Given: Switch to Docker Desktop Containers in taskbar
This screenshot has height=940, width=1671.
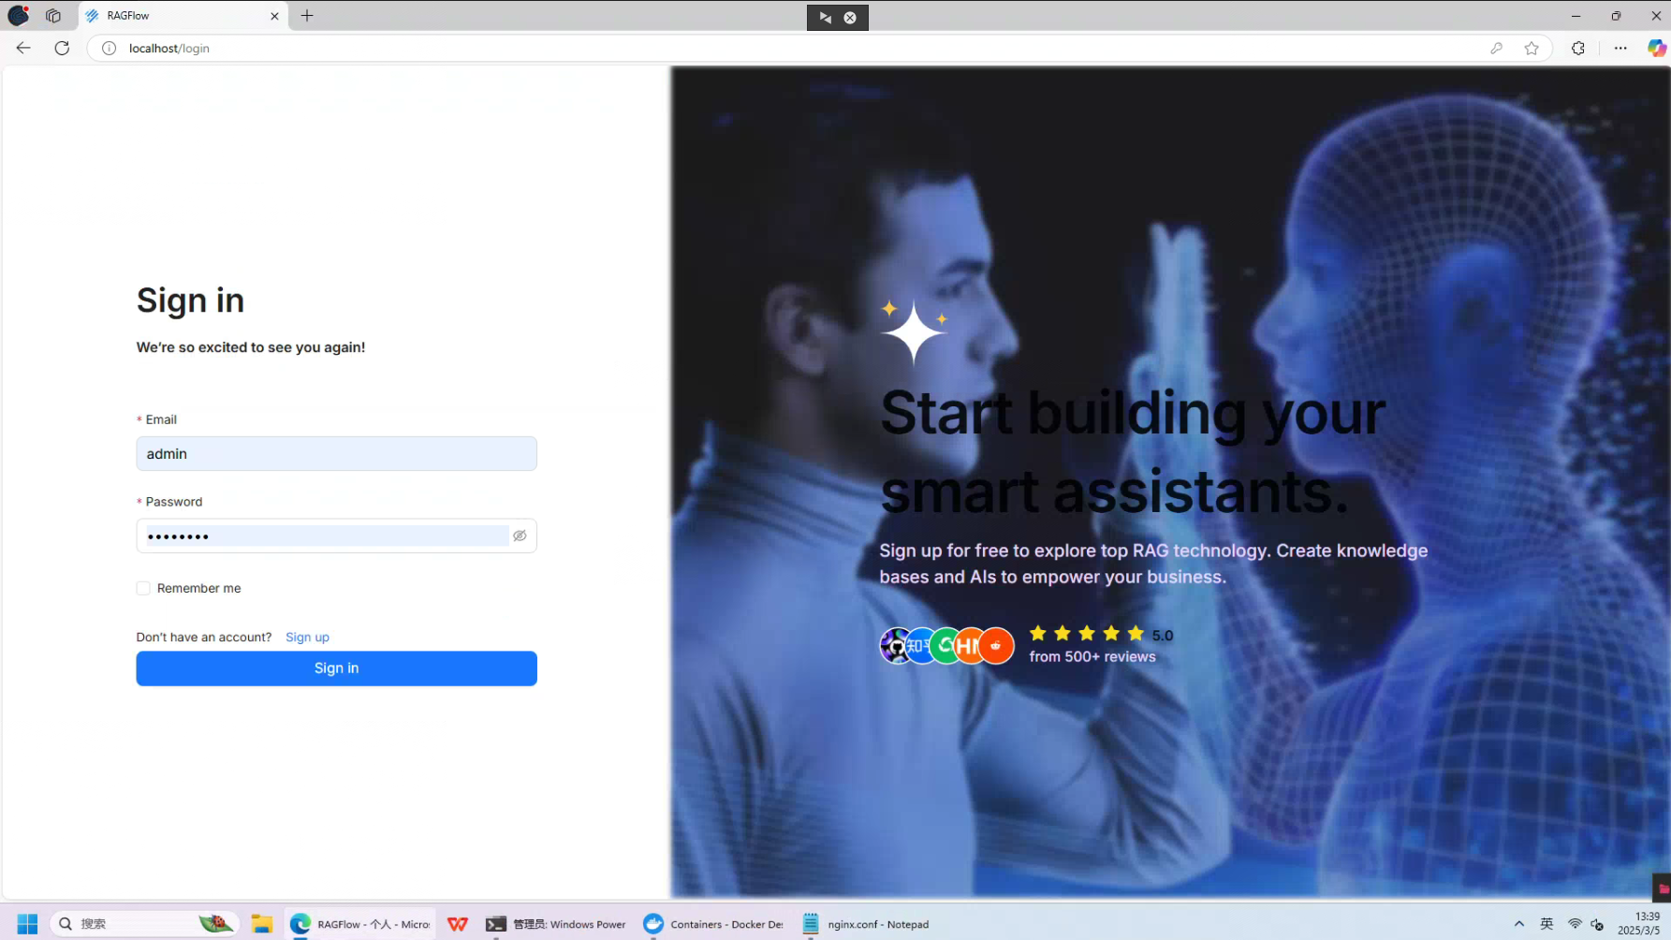Looking at the screenshot, I should pos(713,924).
